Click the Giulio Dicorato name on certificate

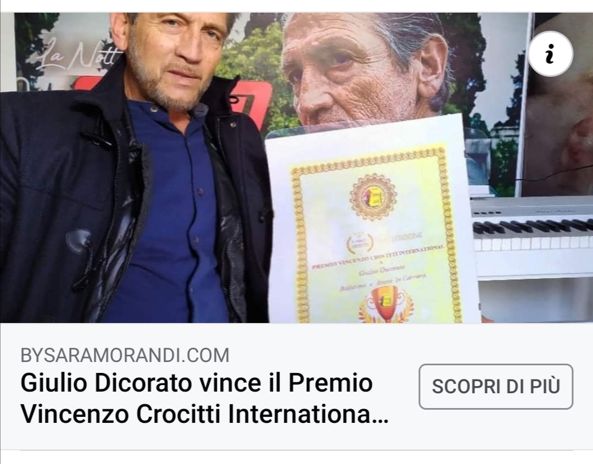pyautogui.click(x=381, y=270)
